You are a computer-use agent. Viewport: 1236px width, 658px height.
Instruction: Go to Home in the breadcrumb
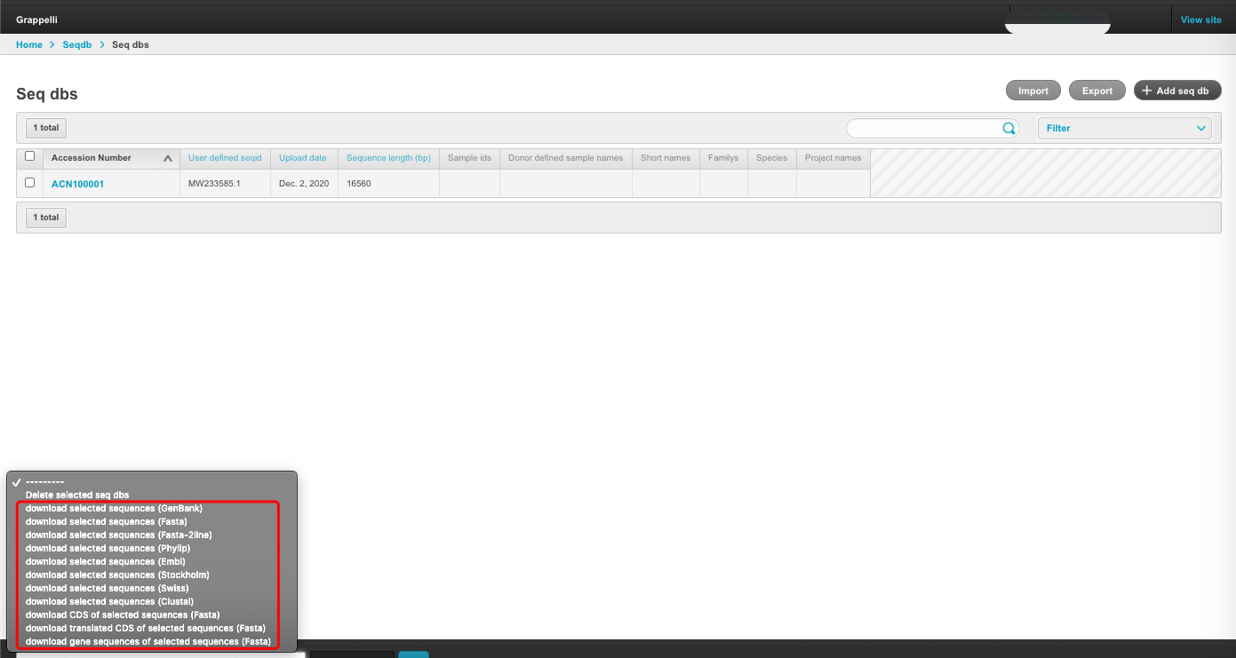[x=29, y=44]
